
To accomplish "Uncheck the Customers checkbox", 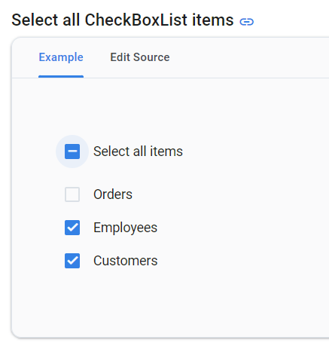I will click(x=72, y=261).
